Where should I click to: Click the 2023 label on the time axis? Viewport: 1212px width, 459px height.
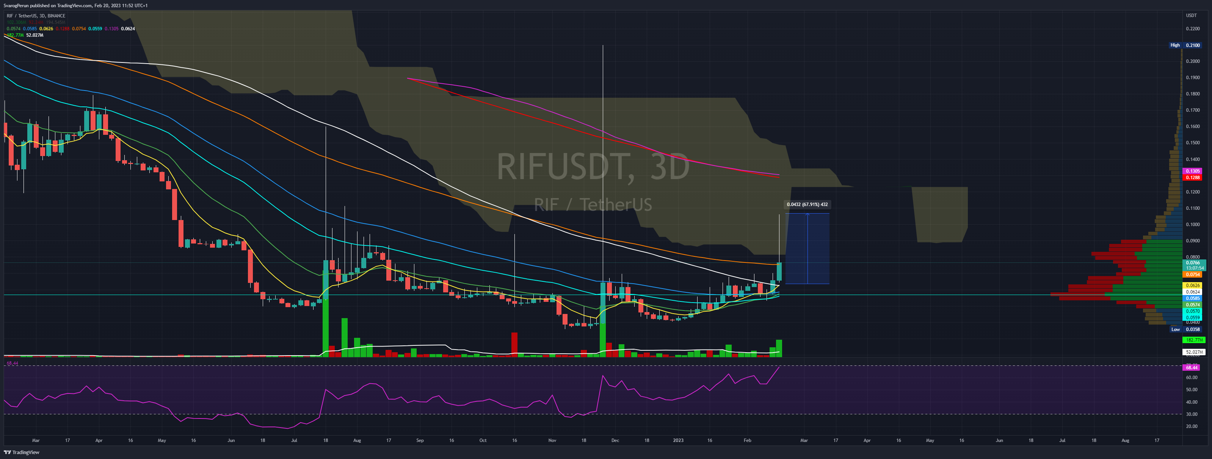pyautogui.click(x=678, y=441)
